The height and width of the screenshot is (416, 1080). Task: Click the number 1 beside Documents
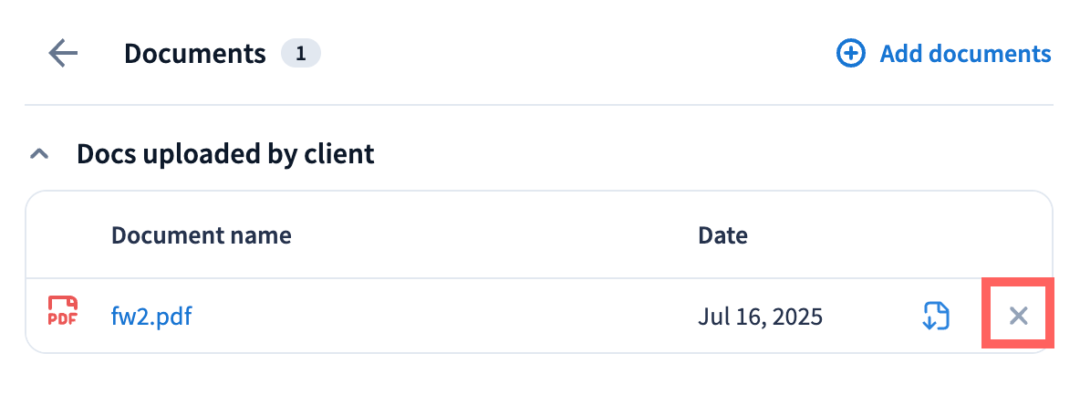click(300, 54)
